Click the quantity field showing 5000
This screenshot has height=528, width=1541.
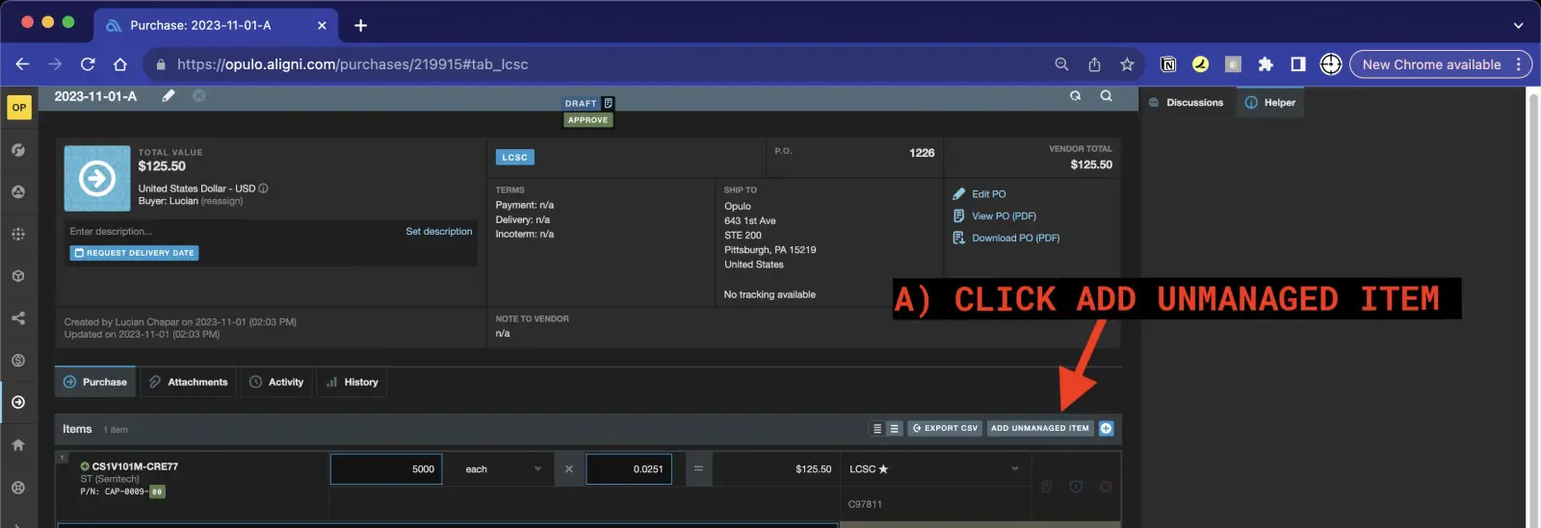click(x=386, y=469)
